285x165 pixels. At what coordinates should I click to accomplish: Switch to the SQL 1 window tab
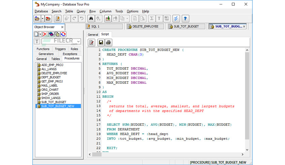point(104,27)
